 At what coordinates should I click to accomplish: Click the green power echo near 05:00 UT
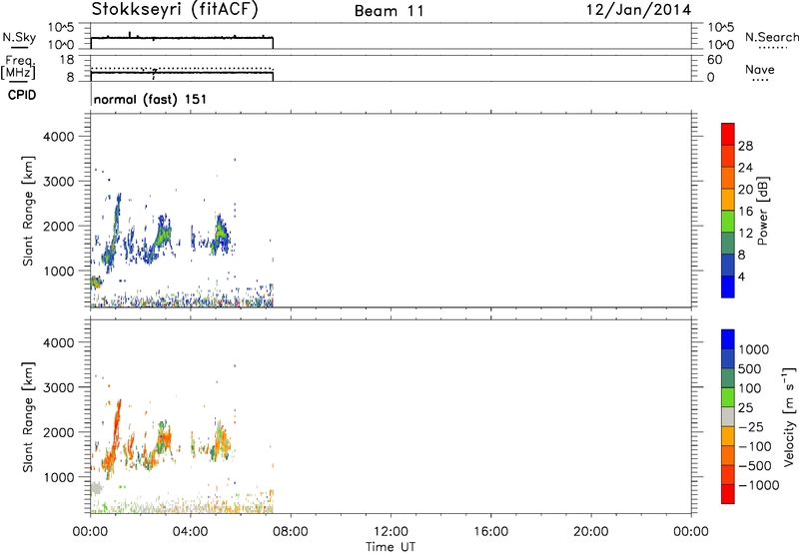click(220, 234)
